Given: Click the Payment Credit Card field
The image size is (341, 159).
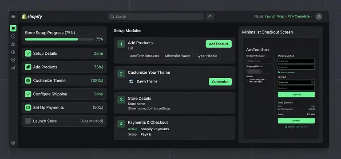Looking at the screenshot, I should click(296, 83).
